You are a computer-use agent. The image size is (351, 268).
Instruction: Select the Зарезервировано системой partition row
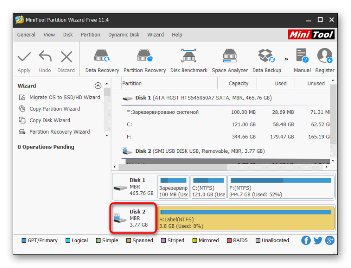[226, 112]
